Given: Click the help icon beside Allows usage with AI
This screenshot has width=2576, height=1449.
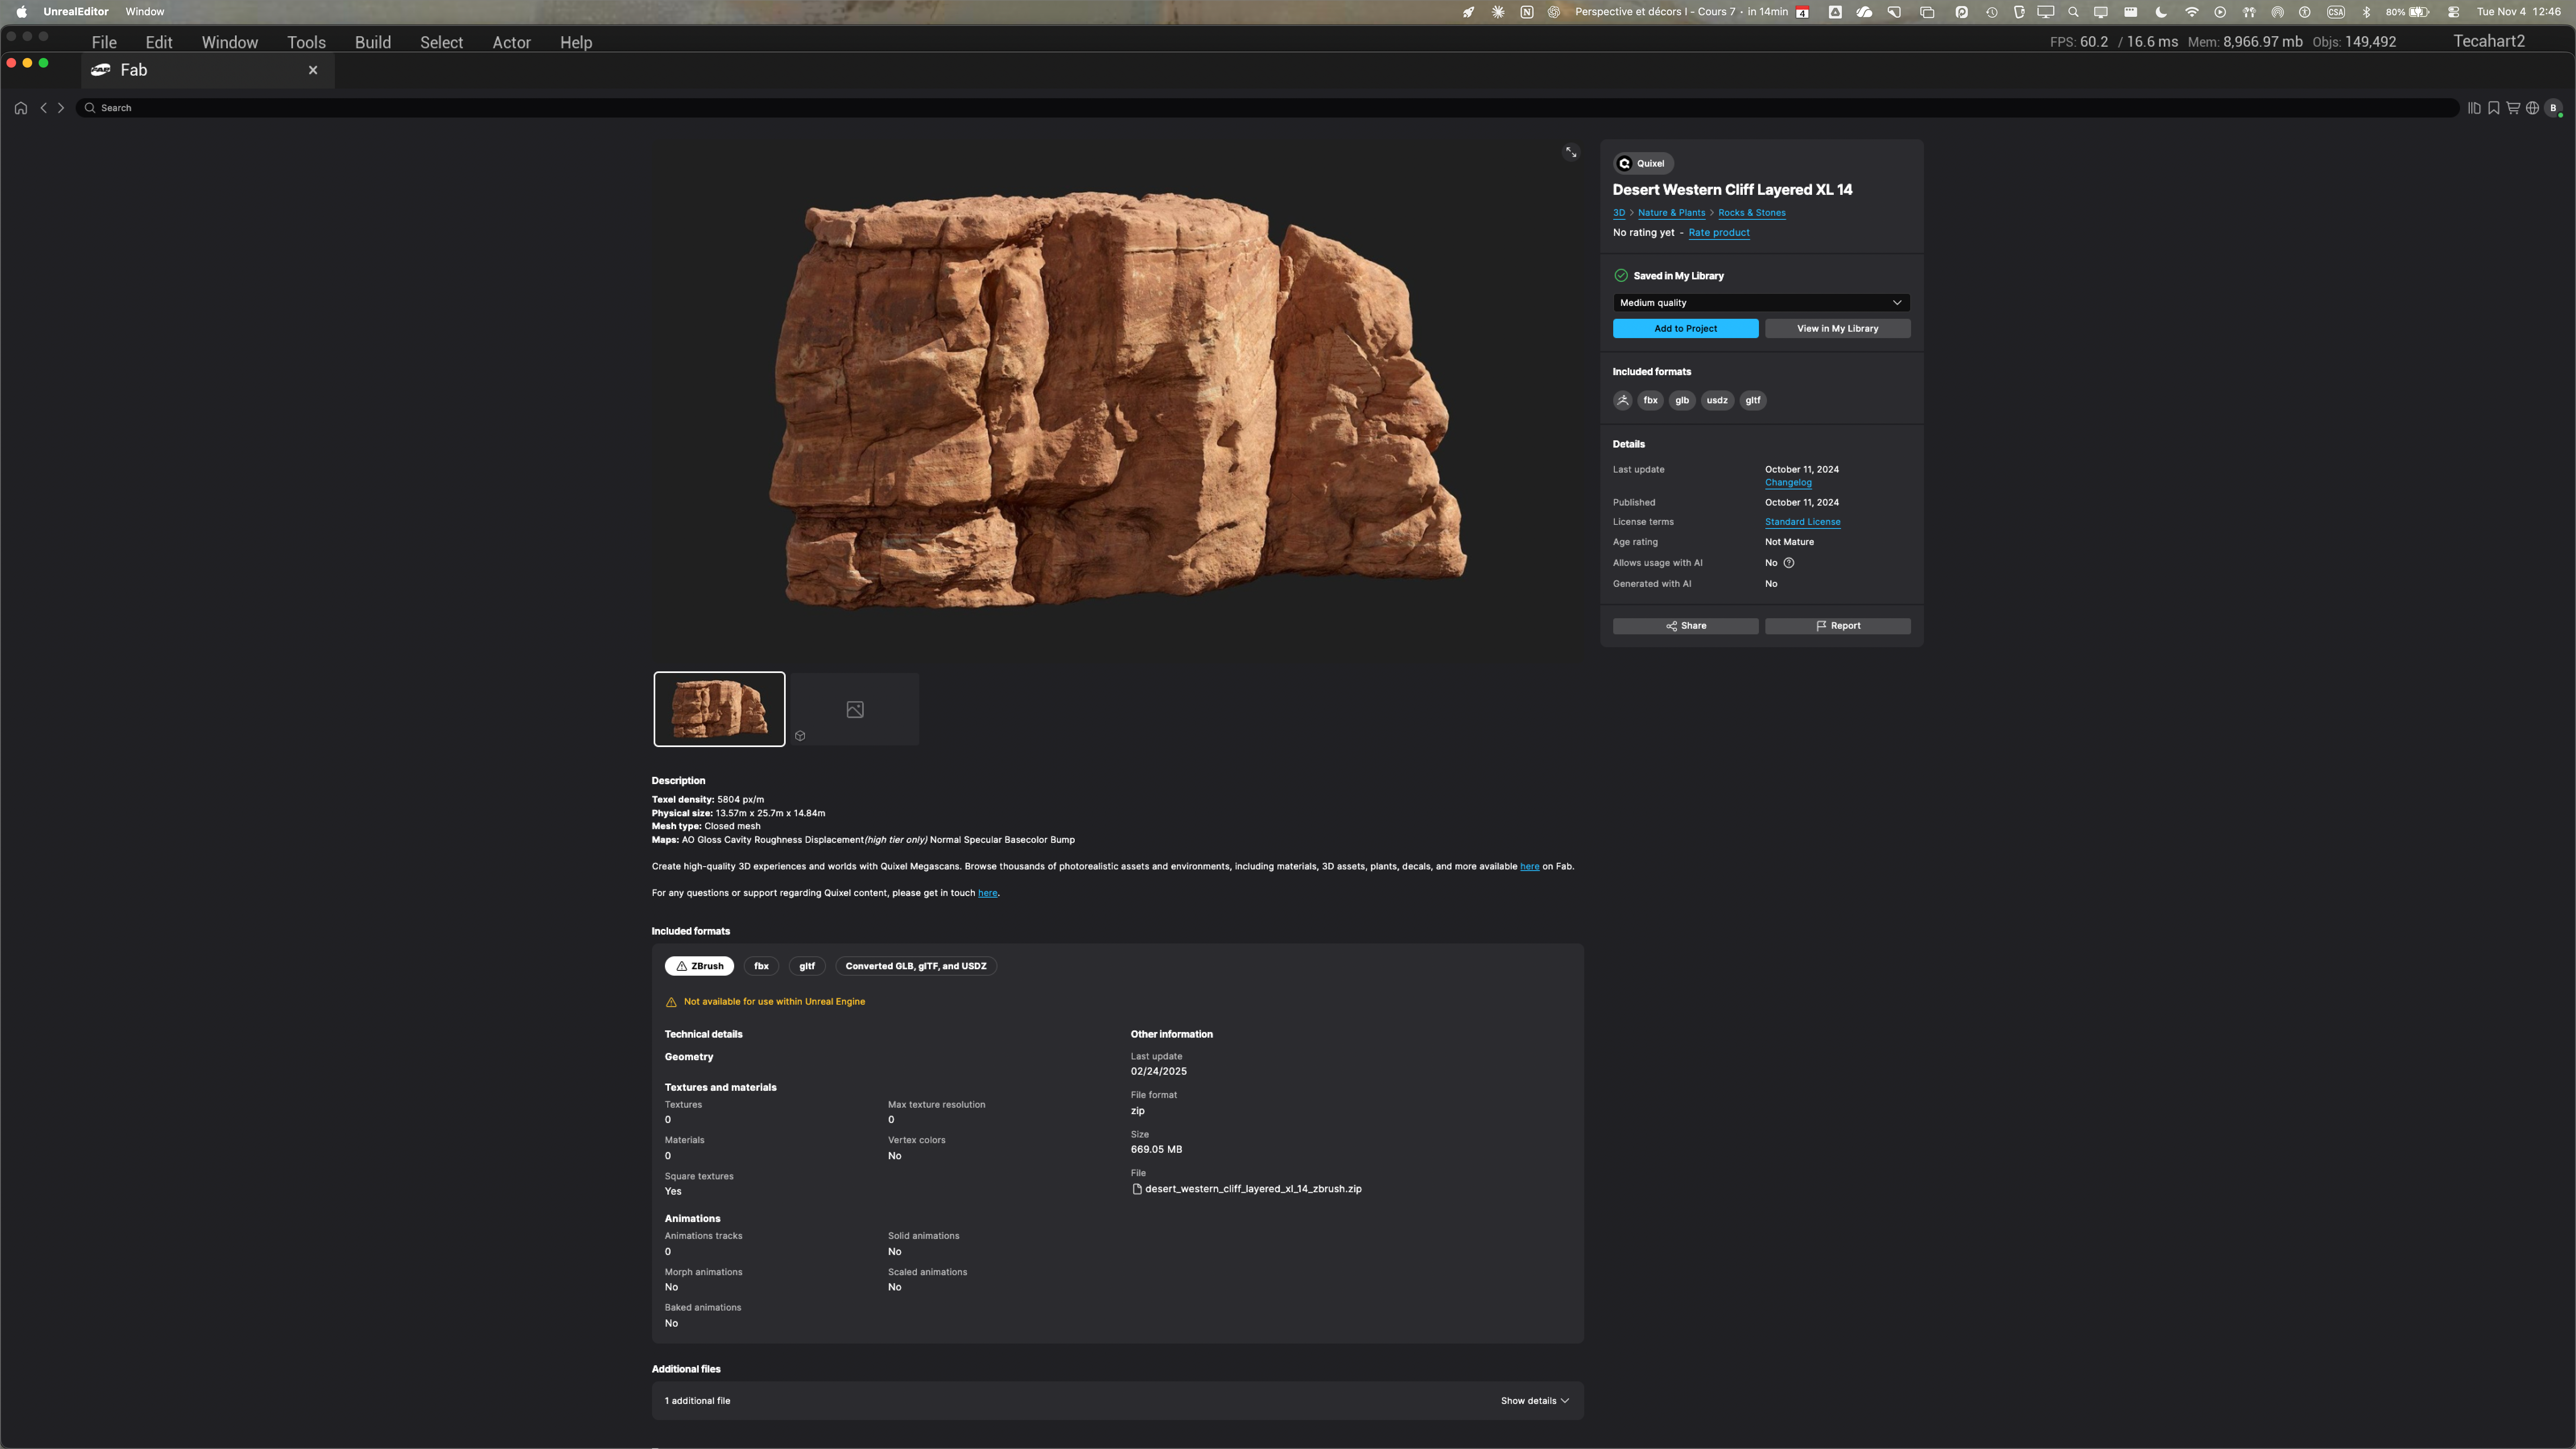Looking at the screenshot, I should pyautogui.click(x=1789, y=563).
